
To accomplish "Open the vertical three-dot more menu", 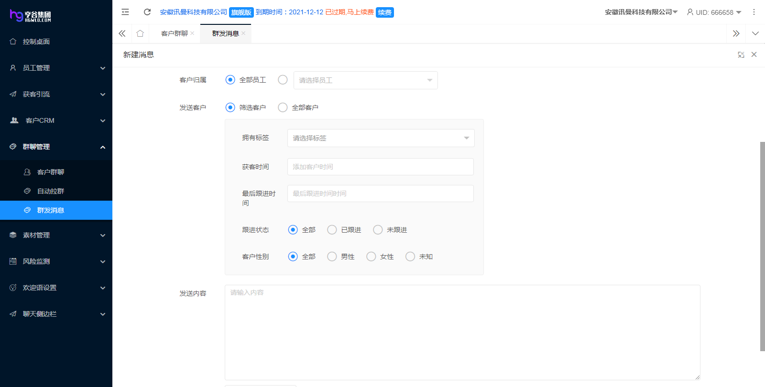I will coord(754,12).
